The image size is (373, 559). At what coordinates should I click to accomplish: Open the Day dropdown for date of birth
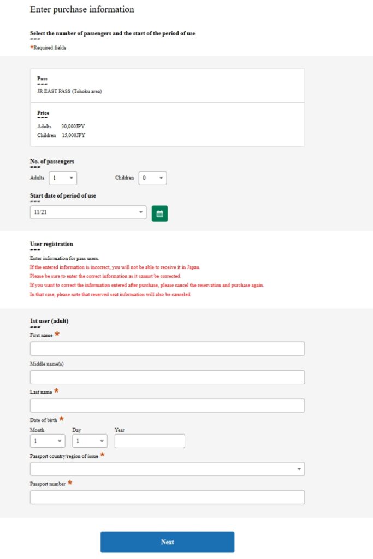pyautogui.click(x=89, y=441)
